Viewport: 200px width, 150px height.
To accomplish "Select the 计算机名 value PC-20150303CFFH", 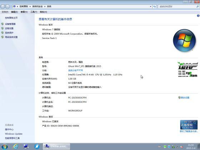I will [77, 97].
